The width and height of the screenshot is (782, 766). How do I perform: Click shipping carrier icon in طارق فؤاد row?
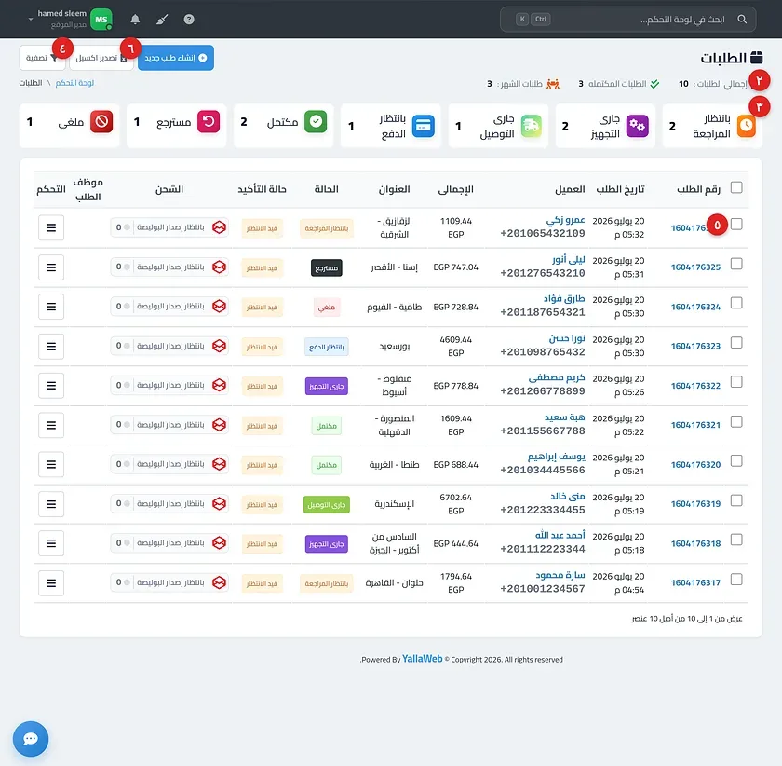tap(220, 306)
